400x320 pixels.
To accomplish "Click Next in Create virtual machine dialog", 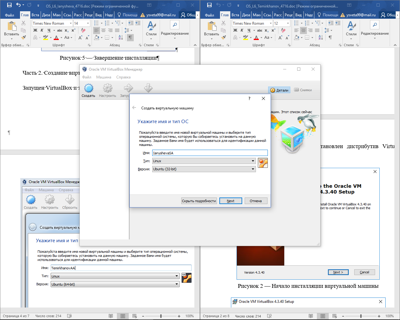I will tap(231, 201).
